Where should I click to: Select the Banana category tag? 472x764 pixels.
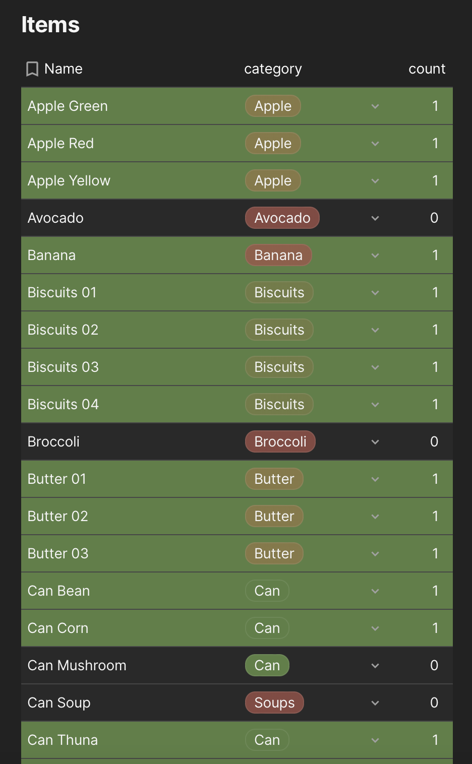pos(278,255)
